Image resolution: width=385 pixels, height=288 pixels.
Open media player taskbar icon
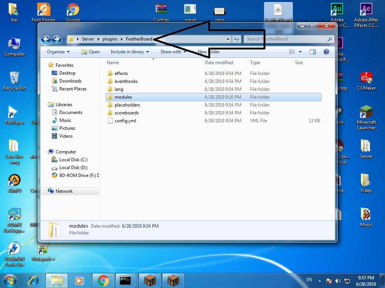point(79,280)
